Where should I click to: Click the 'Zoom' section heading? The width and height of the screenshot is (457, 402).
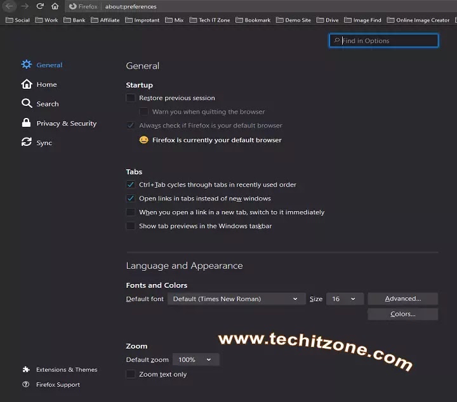136,346
